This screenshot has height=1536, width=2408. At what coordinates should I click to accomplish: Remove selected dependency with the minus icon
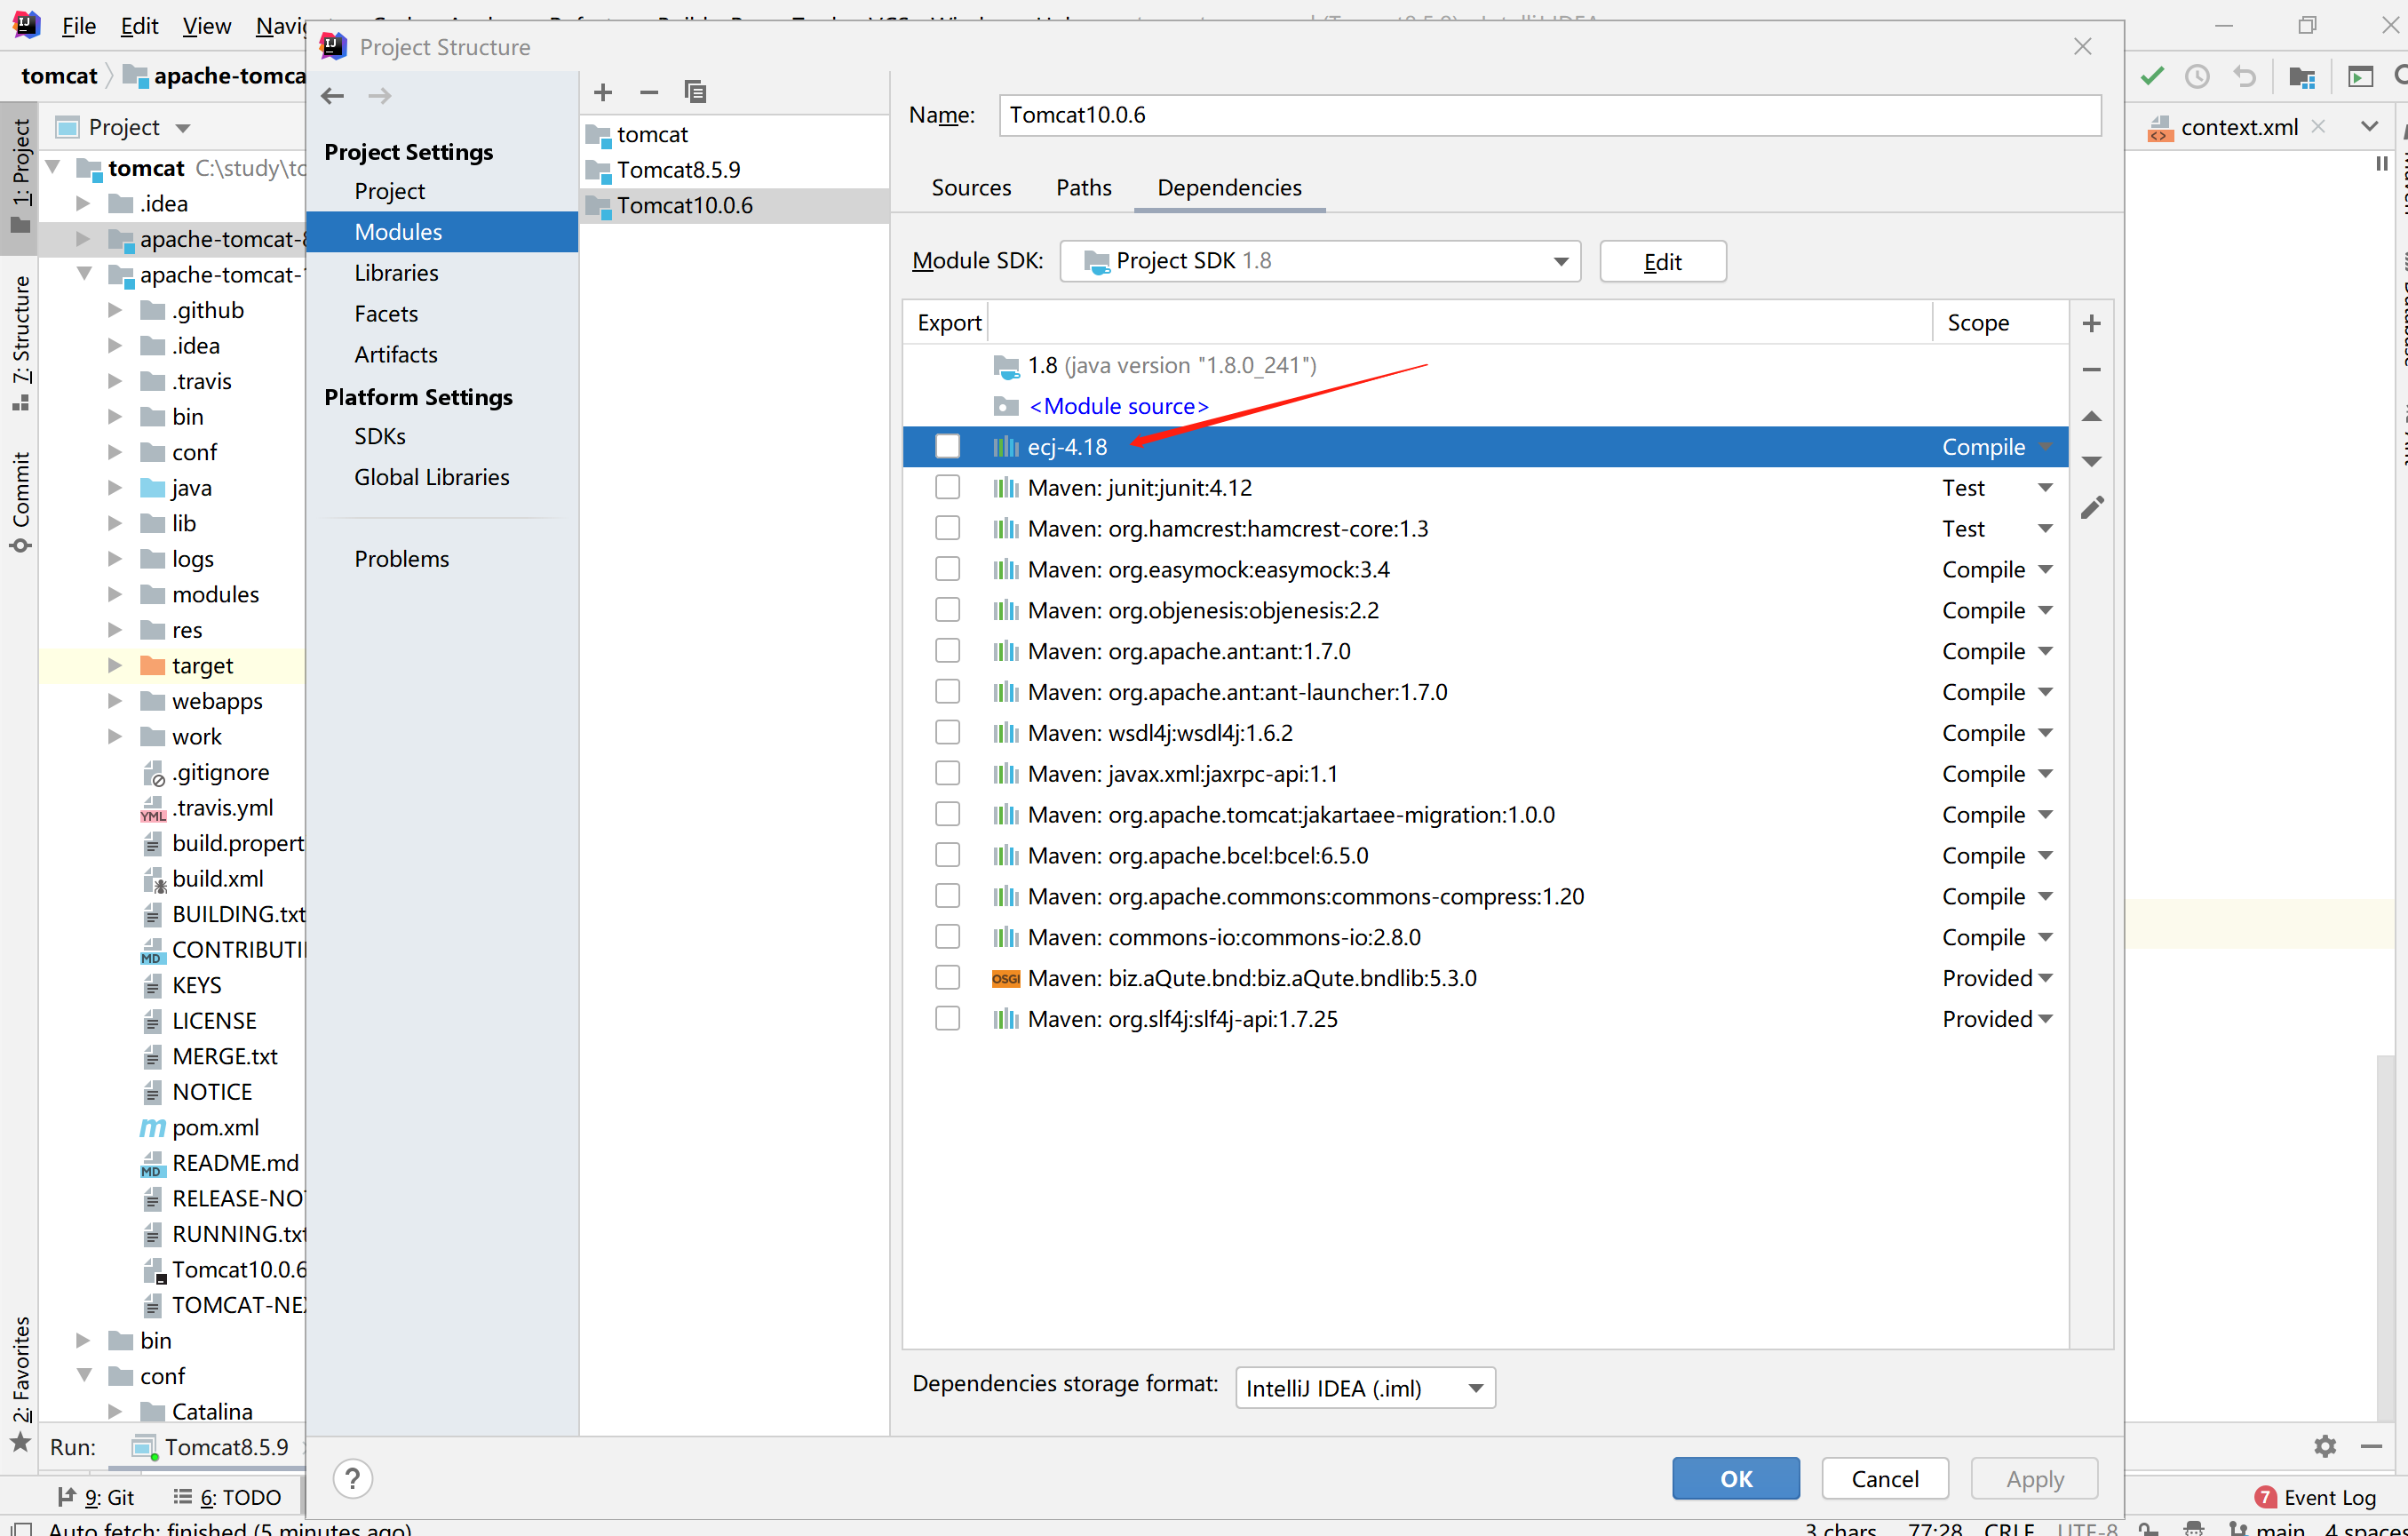pos(2091,369)
